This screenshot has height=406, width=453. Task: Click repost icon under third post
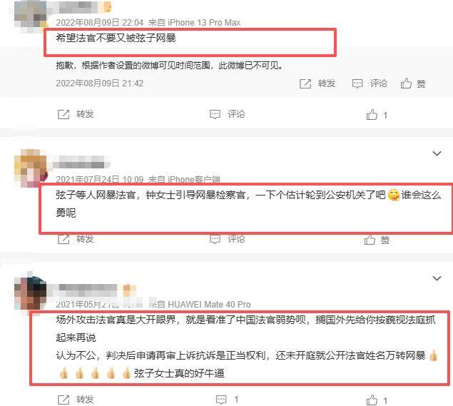63,400
